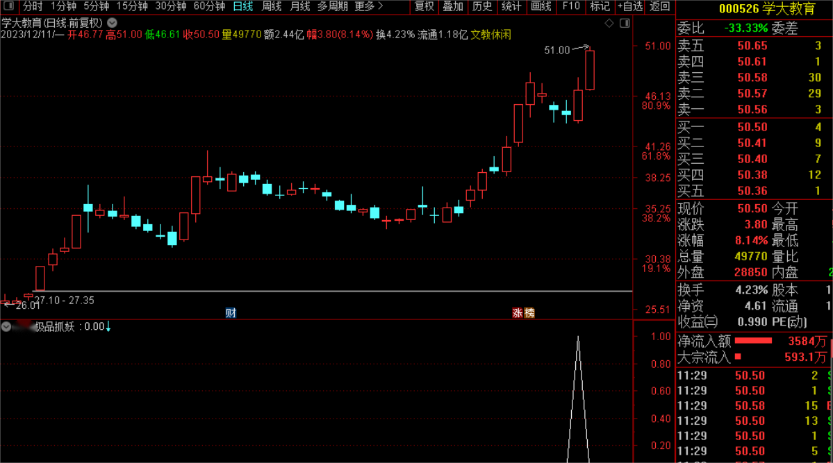The height and width of the screenshot is (463, 833).
Task: Switch to the 分时 intraday chart
Action: [x=33, y=6]
